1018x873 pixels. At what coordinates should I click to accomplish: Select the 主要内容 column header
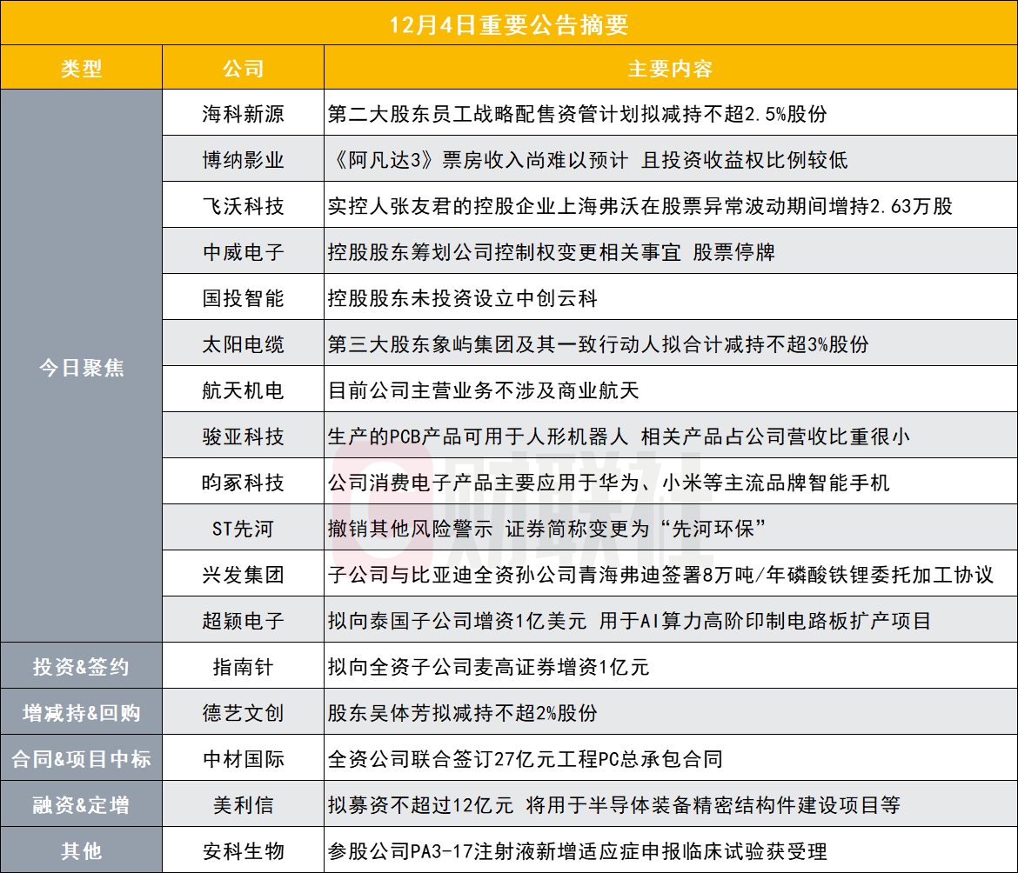[670, 68]
